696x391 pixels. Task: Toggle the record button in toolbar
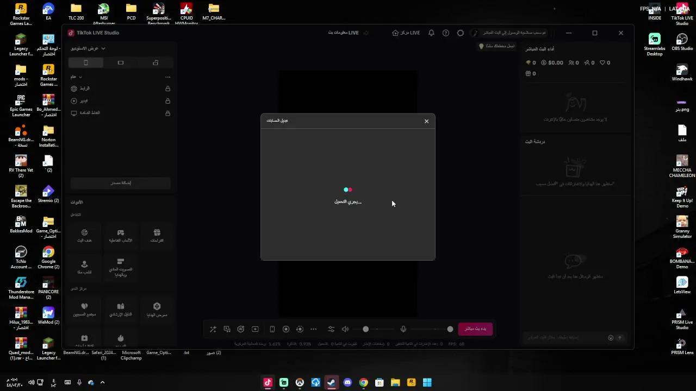[286, 329]
